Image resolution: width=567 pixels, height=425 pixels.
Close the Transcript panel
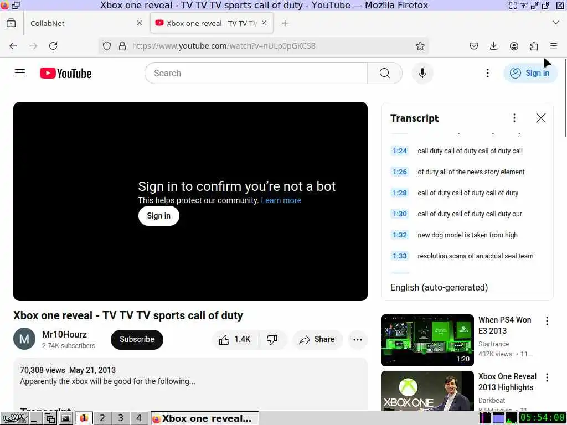(x=540, y=118)
